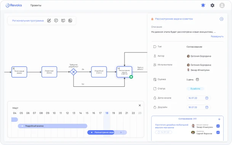The image size is (232, 145).
Task: Click assignee Захар Игматулин in Исполнители
Action: [198, 70]
